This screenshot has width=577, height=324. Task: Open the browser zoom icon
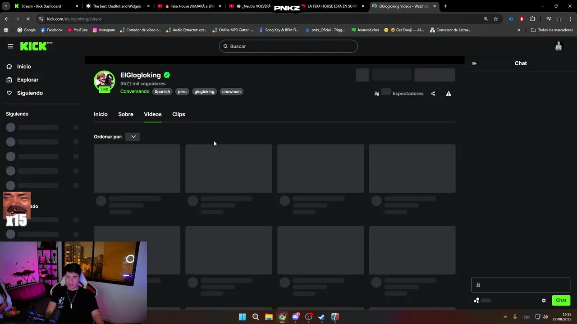(x=486, y=19)
